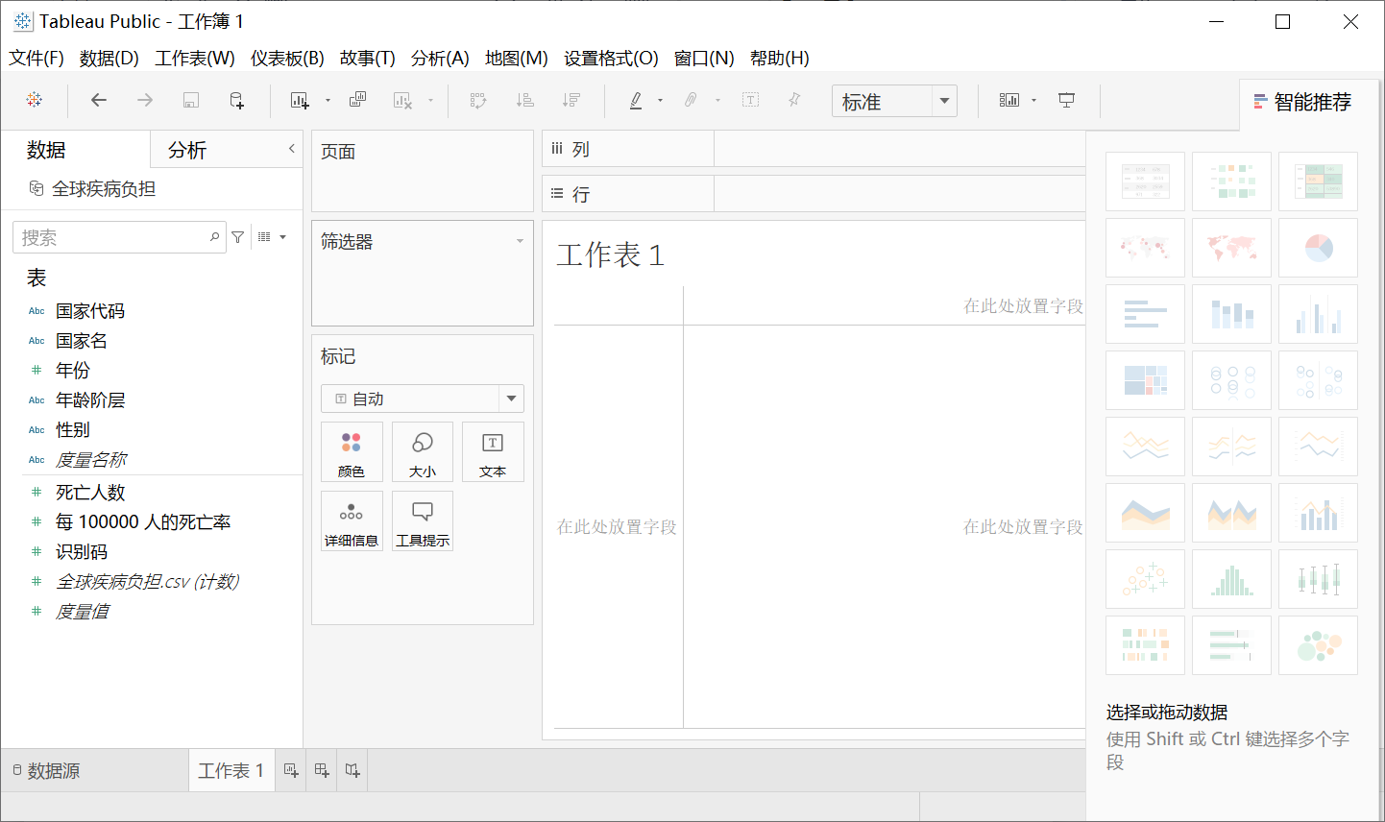The image size is (1385, 822).
Task: Click the Text button in Marks card
Action: click(x=493, y=451)
